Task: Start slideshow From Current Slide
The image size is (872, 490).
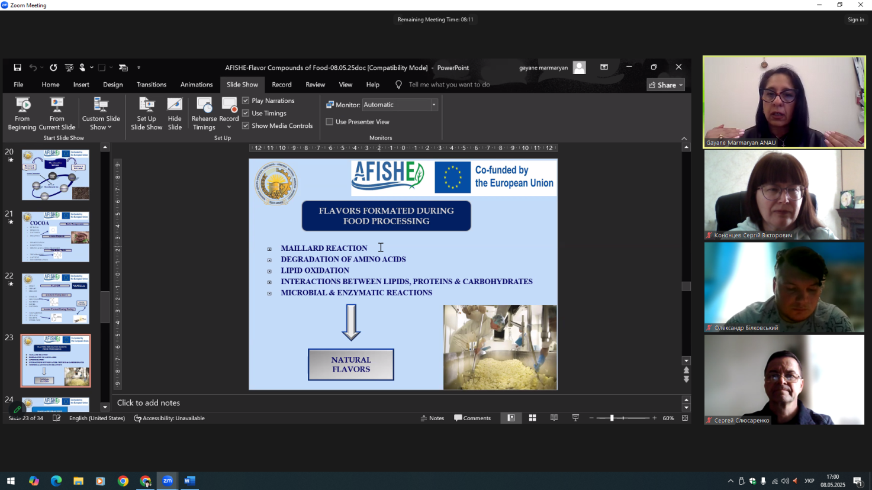Action: point(57,114)
